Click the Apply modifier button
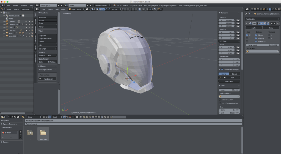The height and width of the screenshot is (154, 281). coord(254,28)
